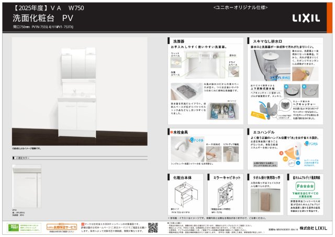Click the エコハンドル section heading
This screenshot has height=237, width=335.
(264, 132)
